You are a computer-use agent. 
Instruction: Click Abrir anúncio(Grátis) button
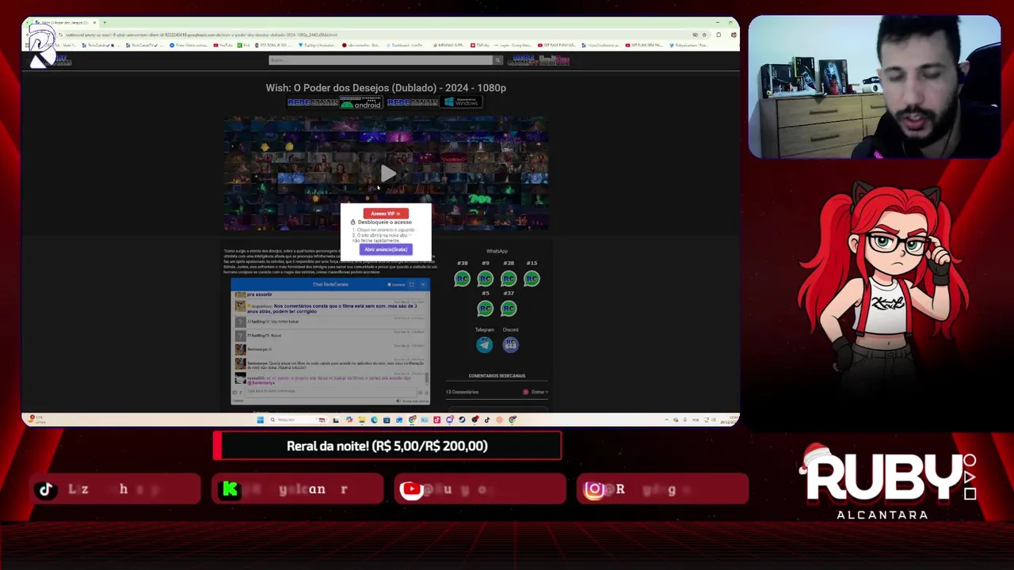coord(386,249)
